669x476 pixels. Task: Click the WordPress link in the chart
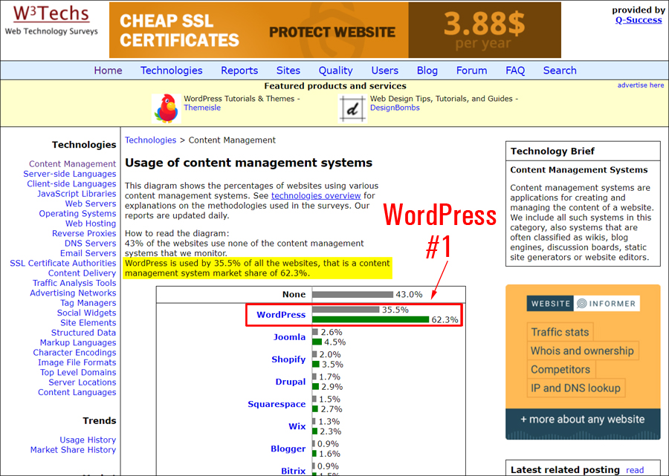coord(281,315)
